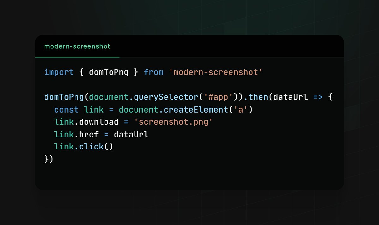Click the 'const' keyword
The width and height of the screenshot is (379, 225).
[66, 110]
